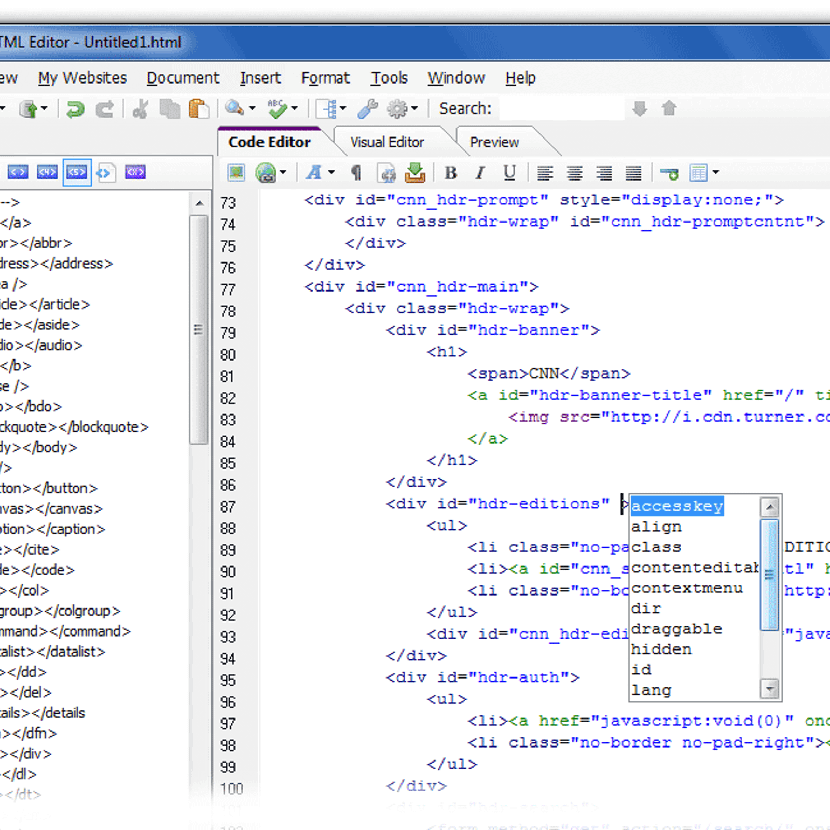830x830 pixels.
Task: Open the Insert menu
Action: 260,78
